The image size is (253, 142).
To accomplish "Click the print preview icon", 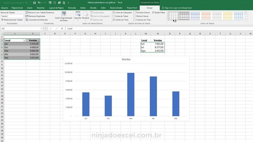I will pos(64,3).
